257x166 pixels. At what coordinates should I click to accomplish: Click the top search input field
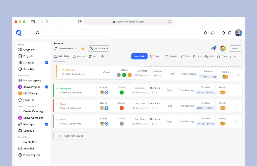[x=71, y=33]
